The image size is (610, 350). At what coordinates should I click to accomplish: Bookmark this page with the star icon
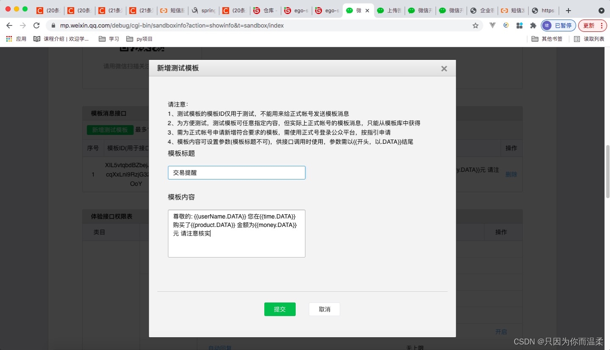tap(475, 25)
